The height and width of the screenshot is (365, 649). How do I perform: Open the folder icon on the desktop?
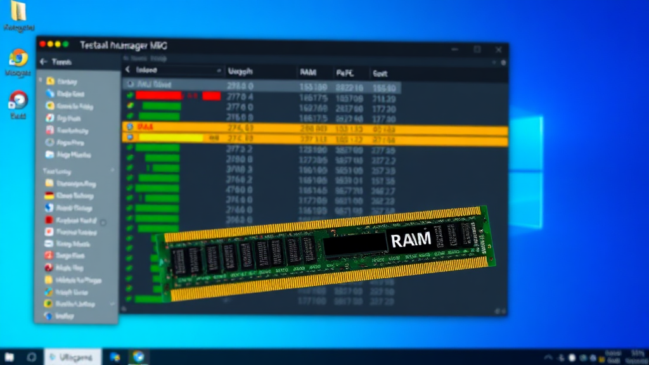click(x=19, y=11)
